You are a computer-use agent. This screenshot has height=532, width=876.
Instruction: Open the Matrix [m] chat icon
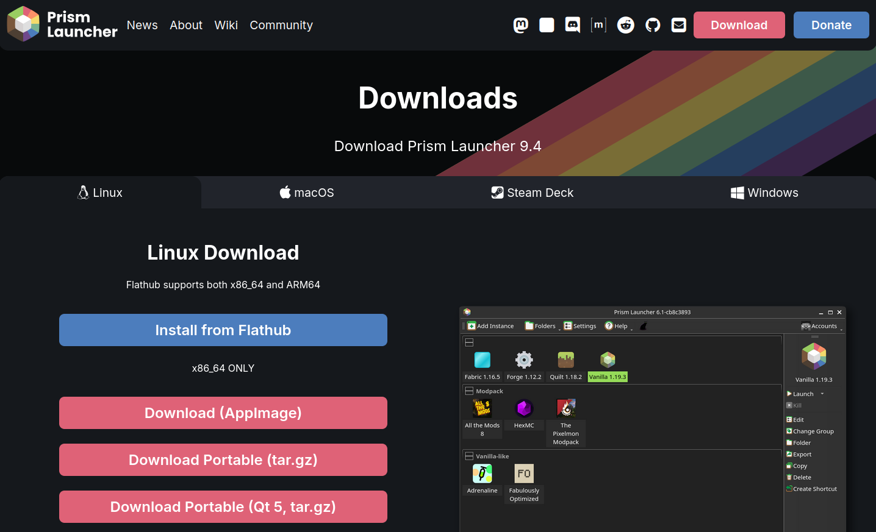point(598,25)
